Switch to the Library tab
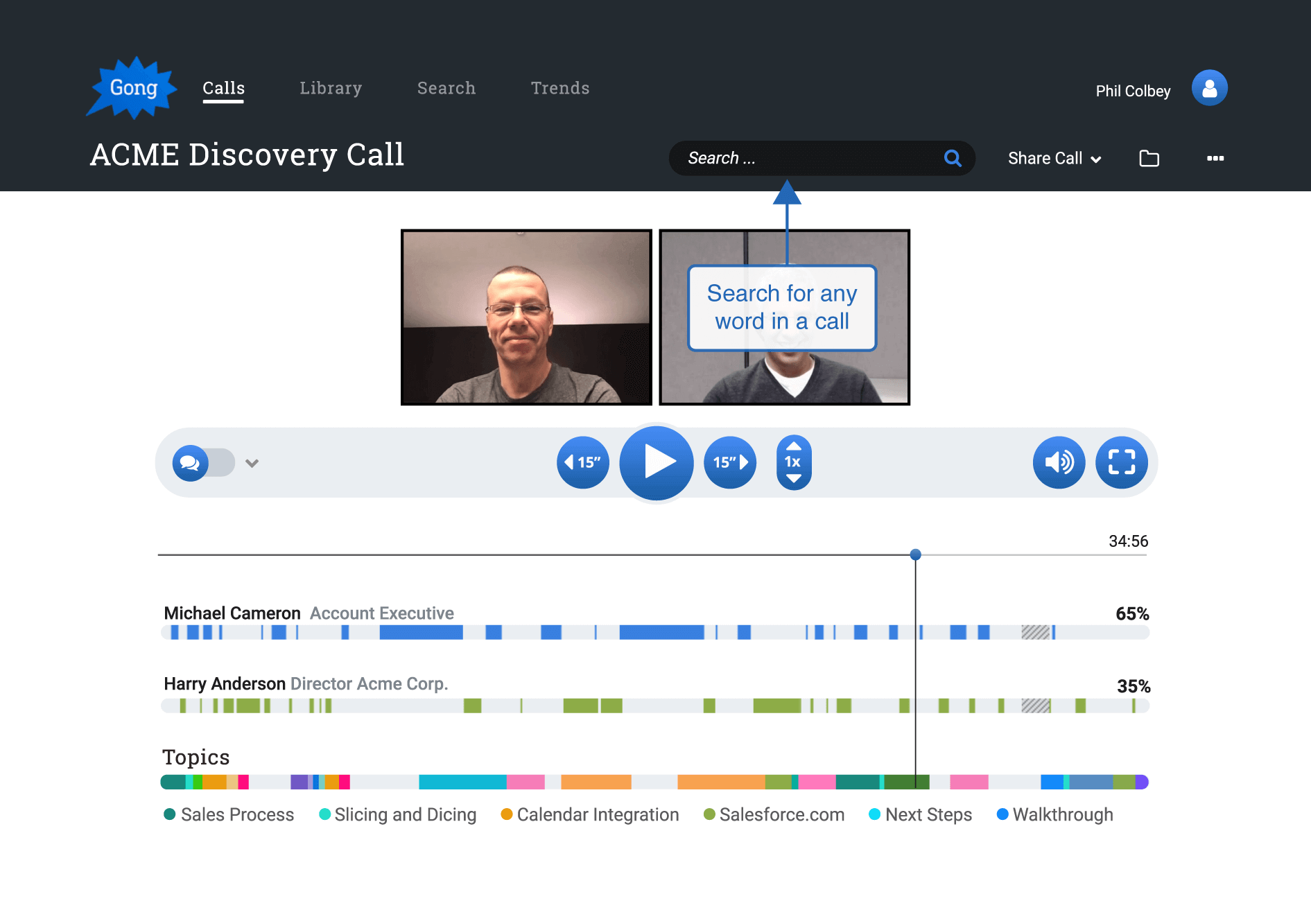 [x=331, y=89]
